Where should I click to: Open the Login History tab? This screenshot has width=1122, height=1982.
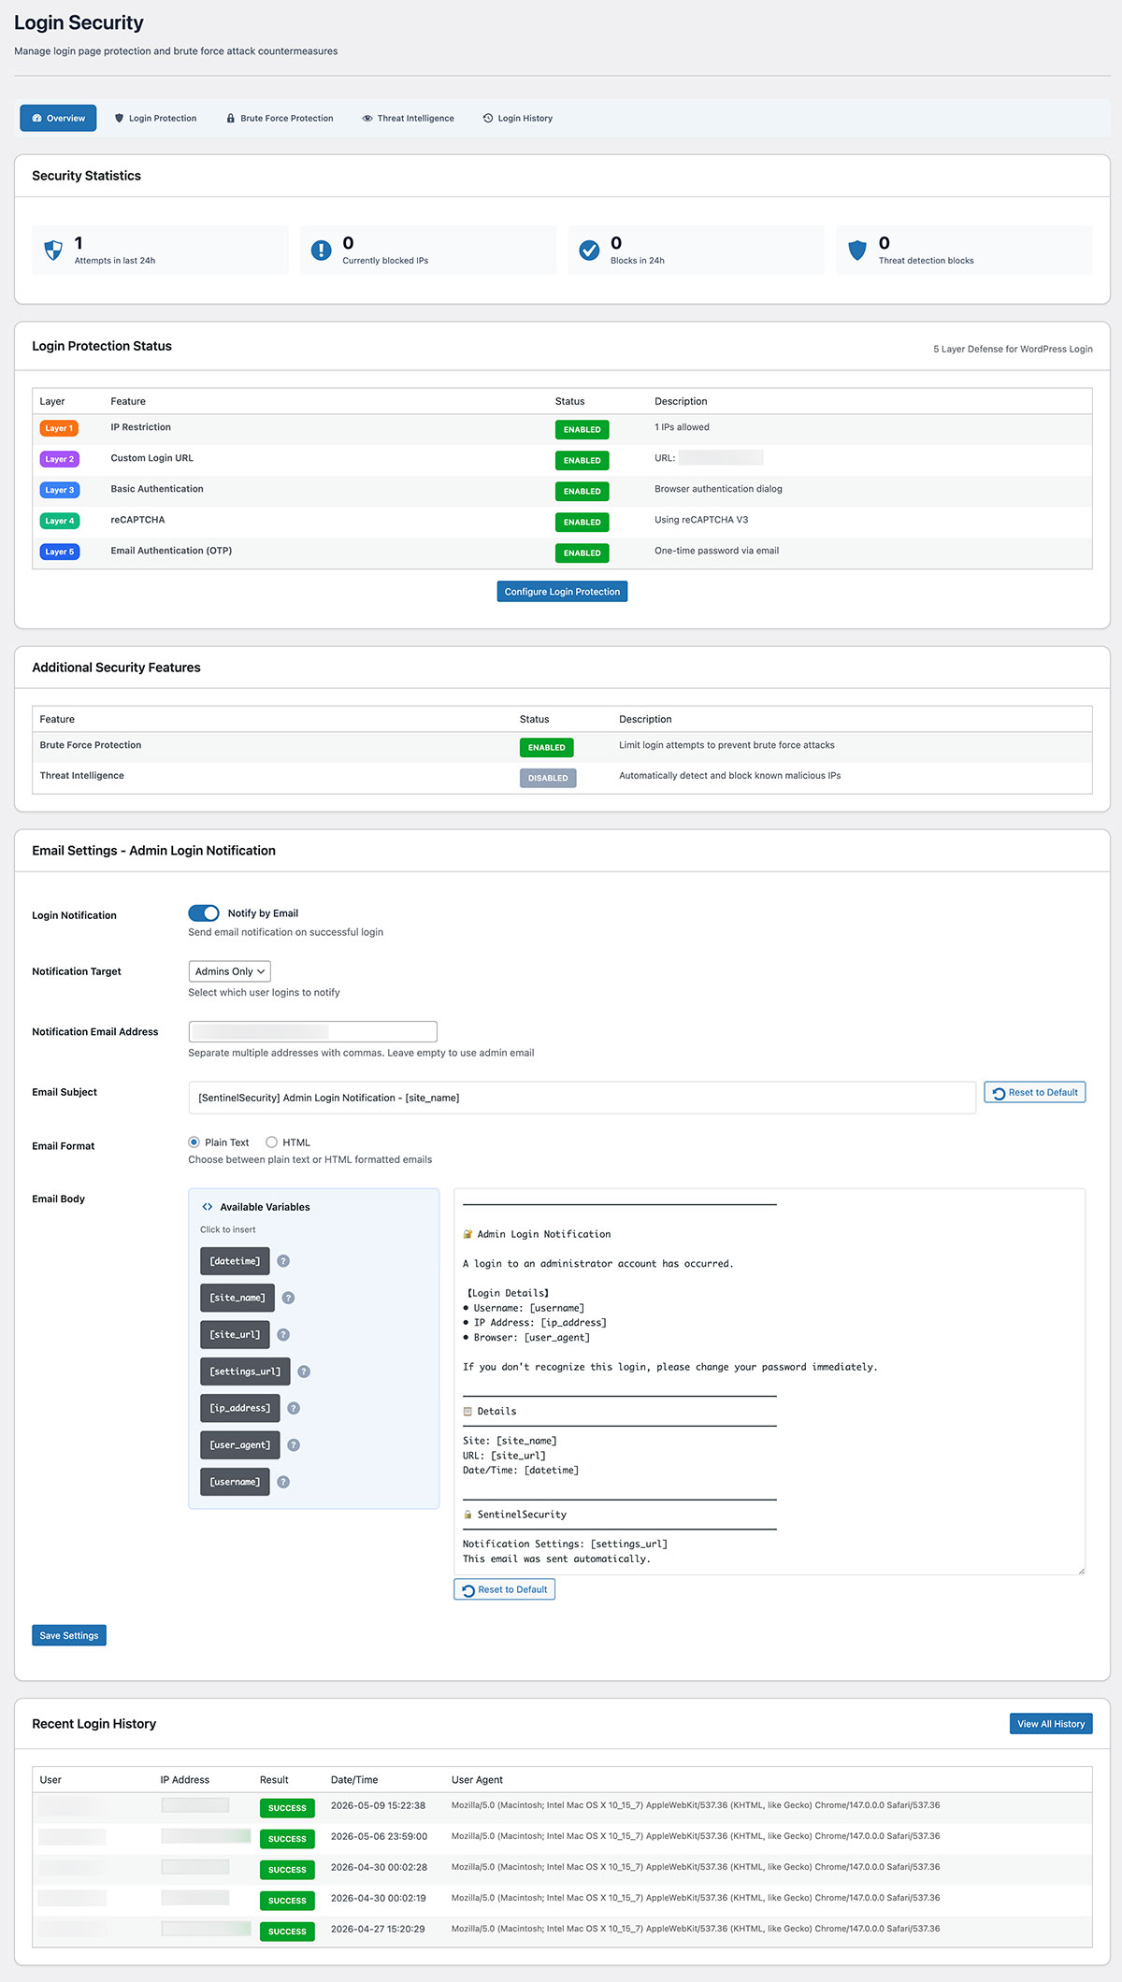[x=518, y=118]
